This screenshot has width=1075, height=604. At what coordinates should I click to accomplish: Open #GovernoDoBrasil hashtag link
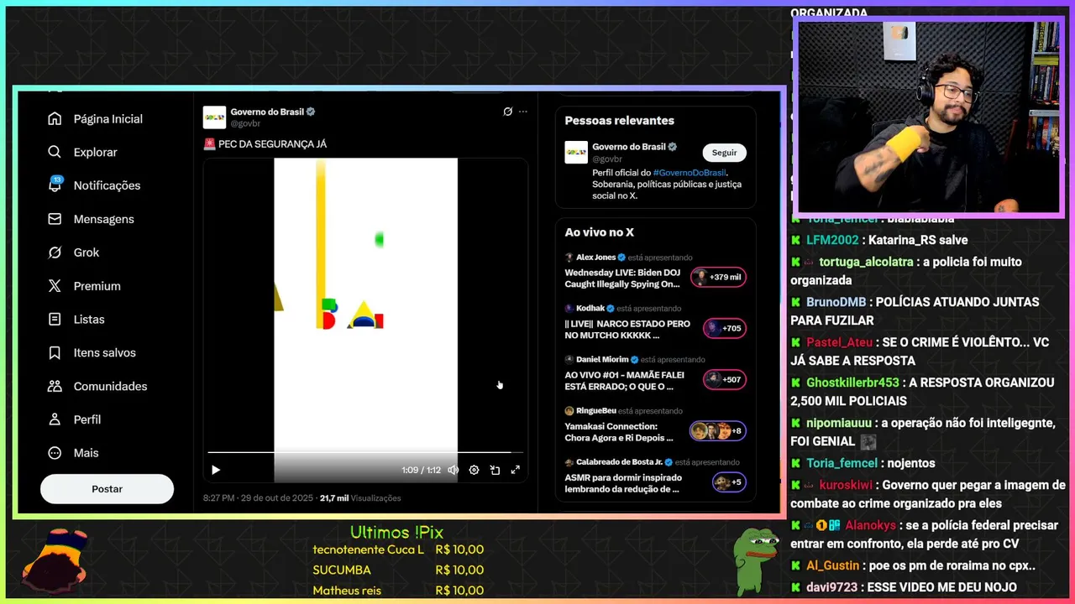pyautogui.click(x=689, y=173)
